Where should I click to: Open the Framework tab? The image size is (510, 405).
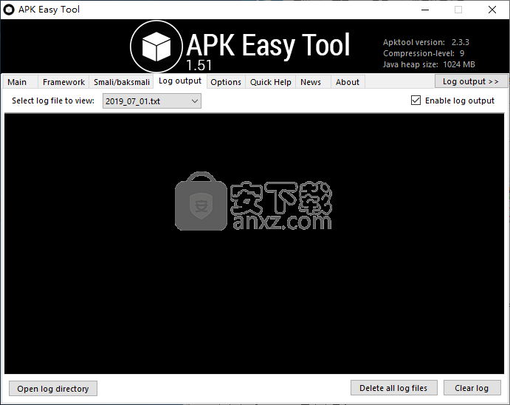coord(63,82)
